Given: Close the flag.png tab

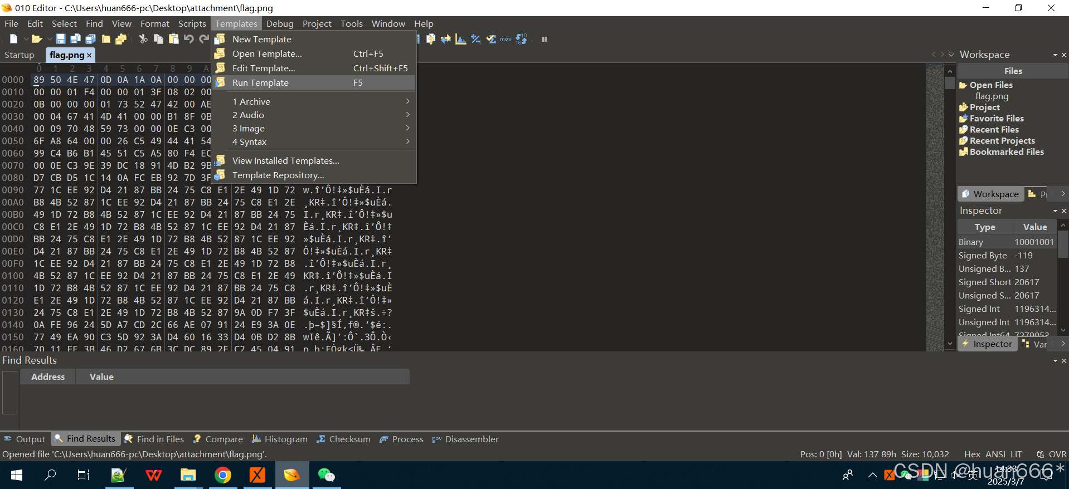Looking at the screenshot, I should (89, 55).
